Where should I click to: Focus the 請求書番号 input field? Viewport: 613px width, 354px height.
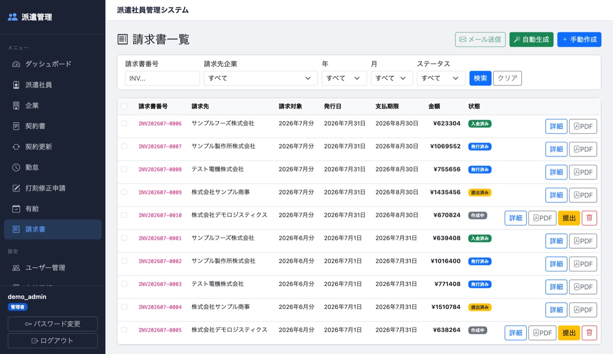[x=162, y=78]
